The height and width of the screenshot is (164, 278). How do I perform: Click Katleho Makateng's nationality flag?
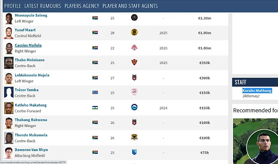(x=95, y=108)
